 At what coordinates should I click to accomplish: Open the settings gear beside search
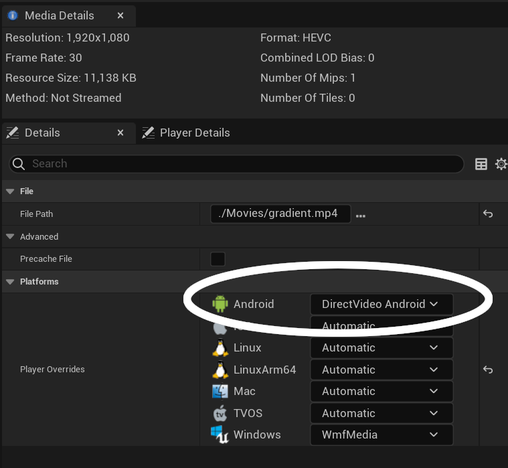point(501,164)
